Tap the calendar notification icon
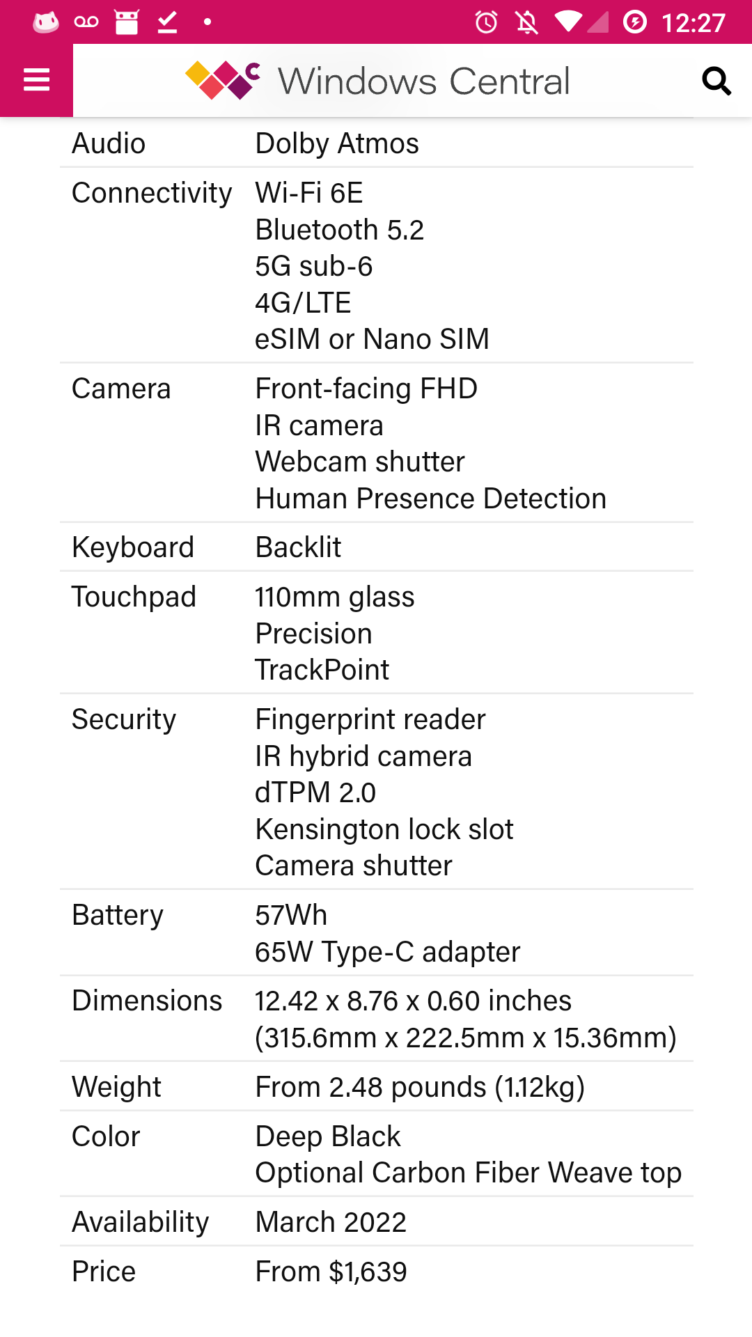Screen dimensions: 752x1337 (127, 22)
